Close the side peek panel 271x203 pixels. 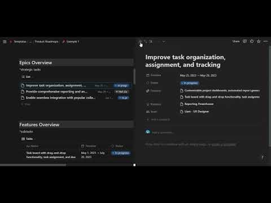[141, 42]
